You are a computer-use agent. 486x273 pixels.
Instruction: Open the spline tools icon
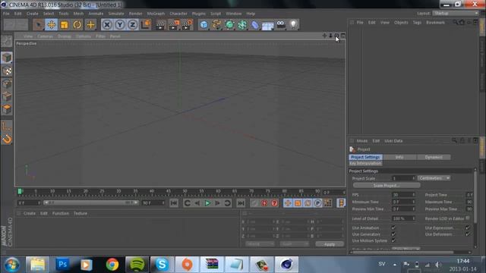click(x=216, y=24)
